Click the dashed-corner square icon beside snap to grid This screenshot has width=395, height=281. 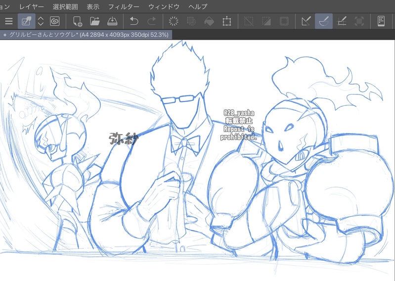[359, 21]
